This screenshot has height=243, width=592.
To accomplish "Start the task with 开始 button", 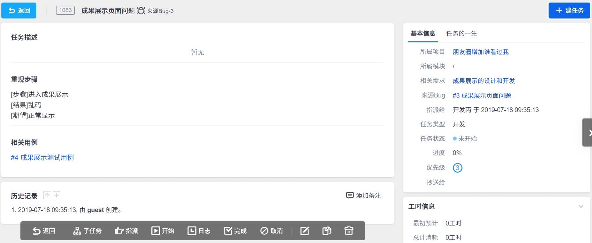I will [x=163, y=231].
